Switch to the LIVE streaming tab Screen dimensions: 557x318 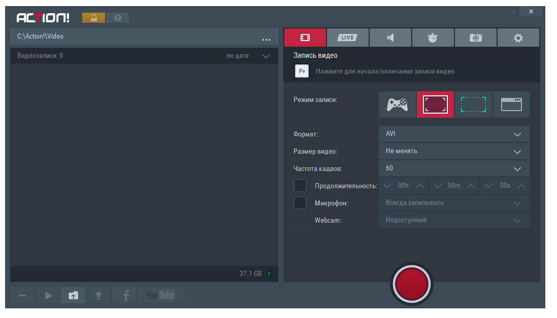point(347,38)
